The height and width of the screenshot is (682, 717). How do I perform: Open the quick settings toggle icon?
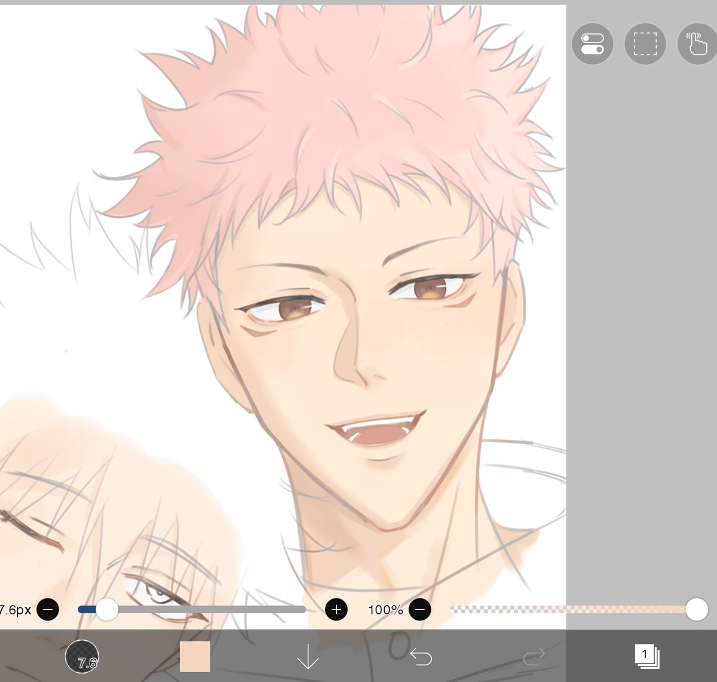(x=592, y=44)
